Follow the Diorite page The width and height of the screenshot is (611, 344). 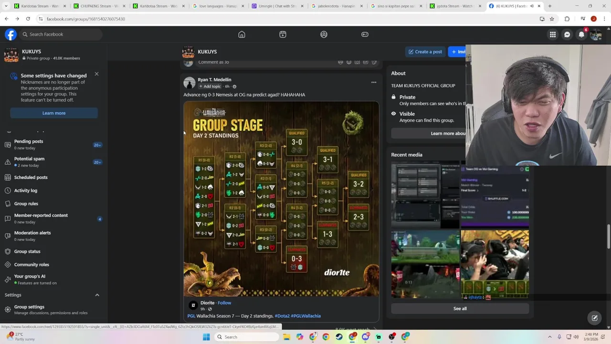(x=224, y=302)
